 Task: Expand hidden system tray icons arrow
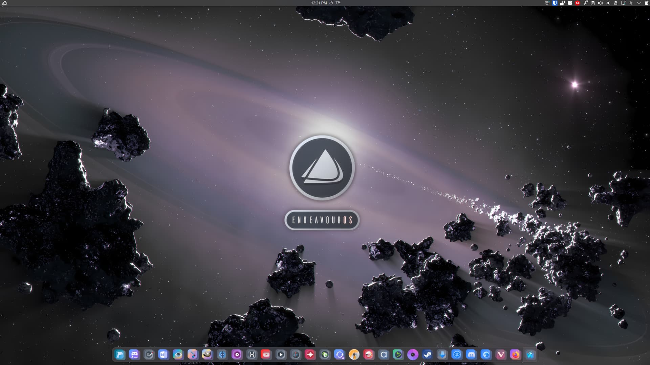tap(639, 3)
